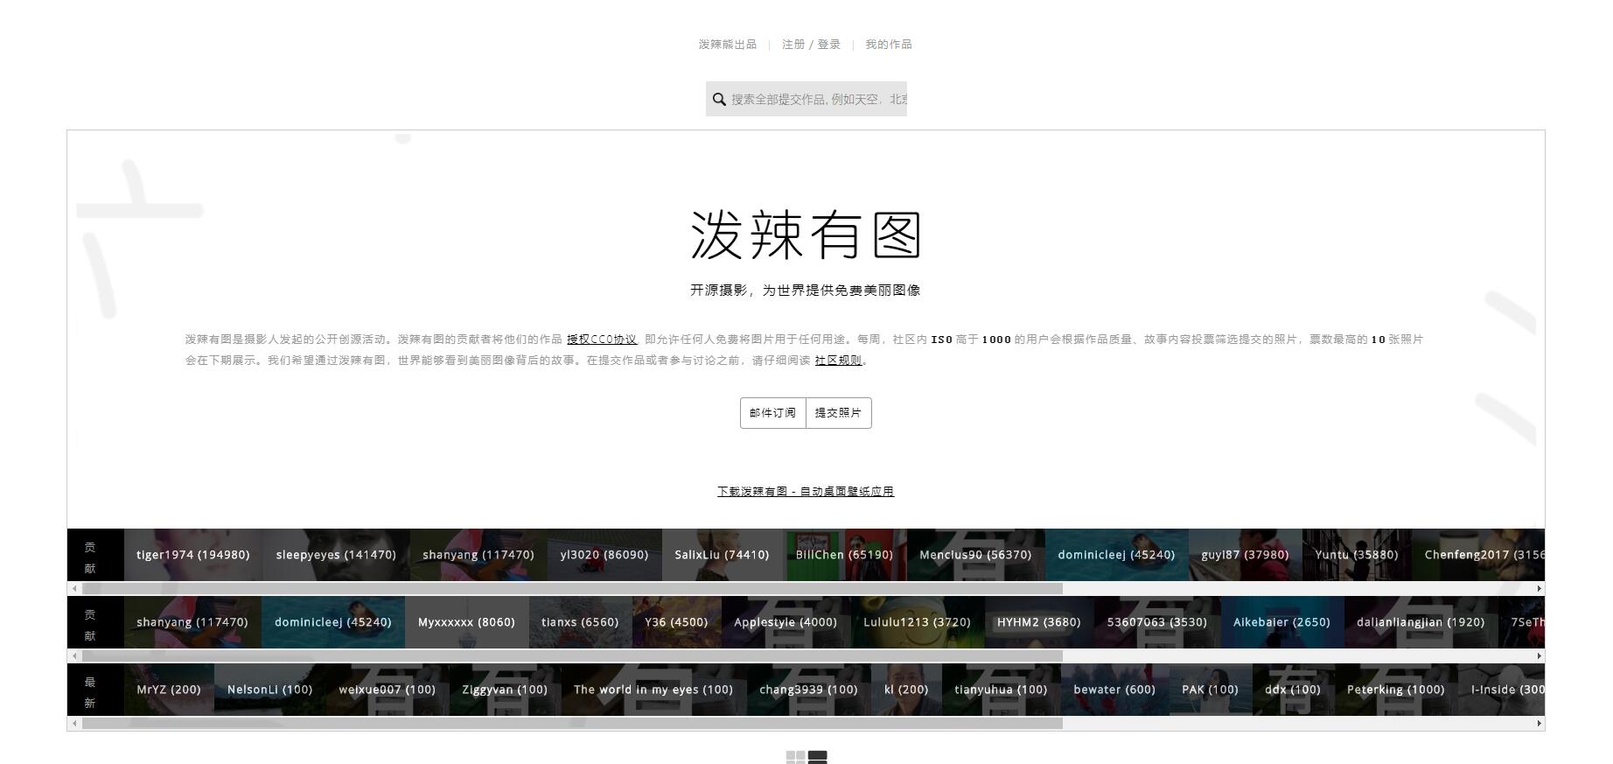Open contributor BillChen (65190)
The image size is (1613, 764).
pyautogui.click(x=844, y=555)
